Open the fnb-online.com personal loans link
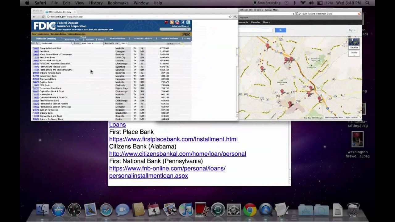 pos(167,172)
